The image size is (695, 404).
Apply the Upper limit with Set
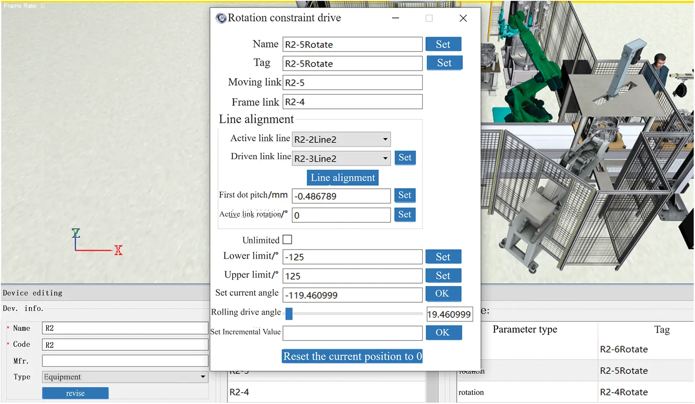[443, 275]
